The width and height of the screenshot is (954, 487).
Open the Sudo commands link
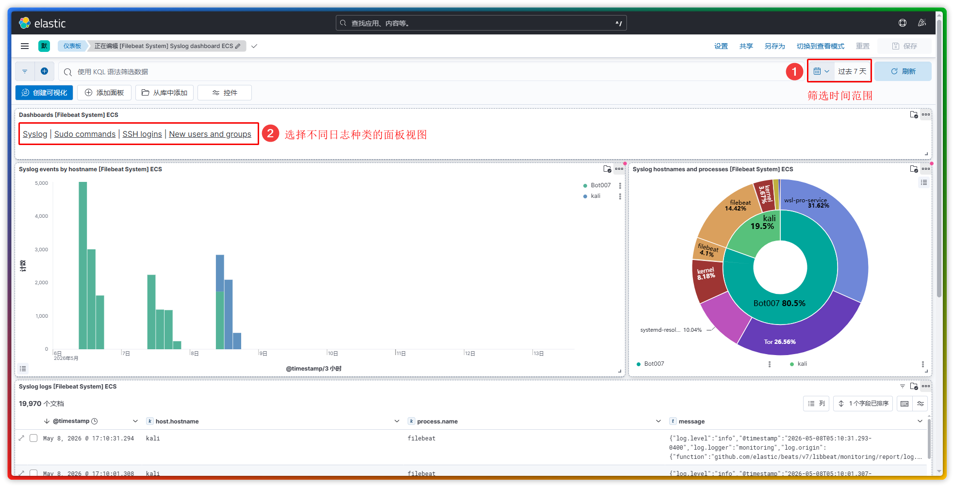[x=85, y=134]
